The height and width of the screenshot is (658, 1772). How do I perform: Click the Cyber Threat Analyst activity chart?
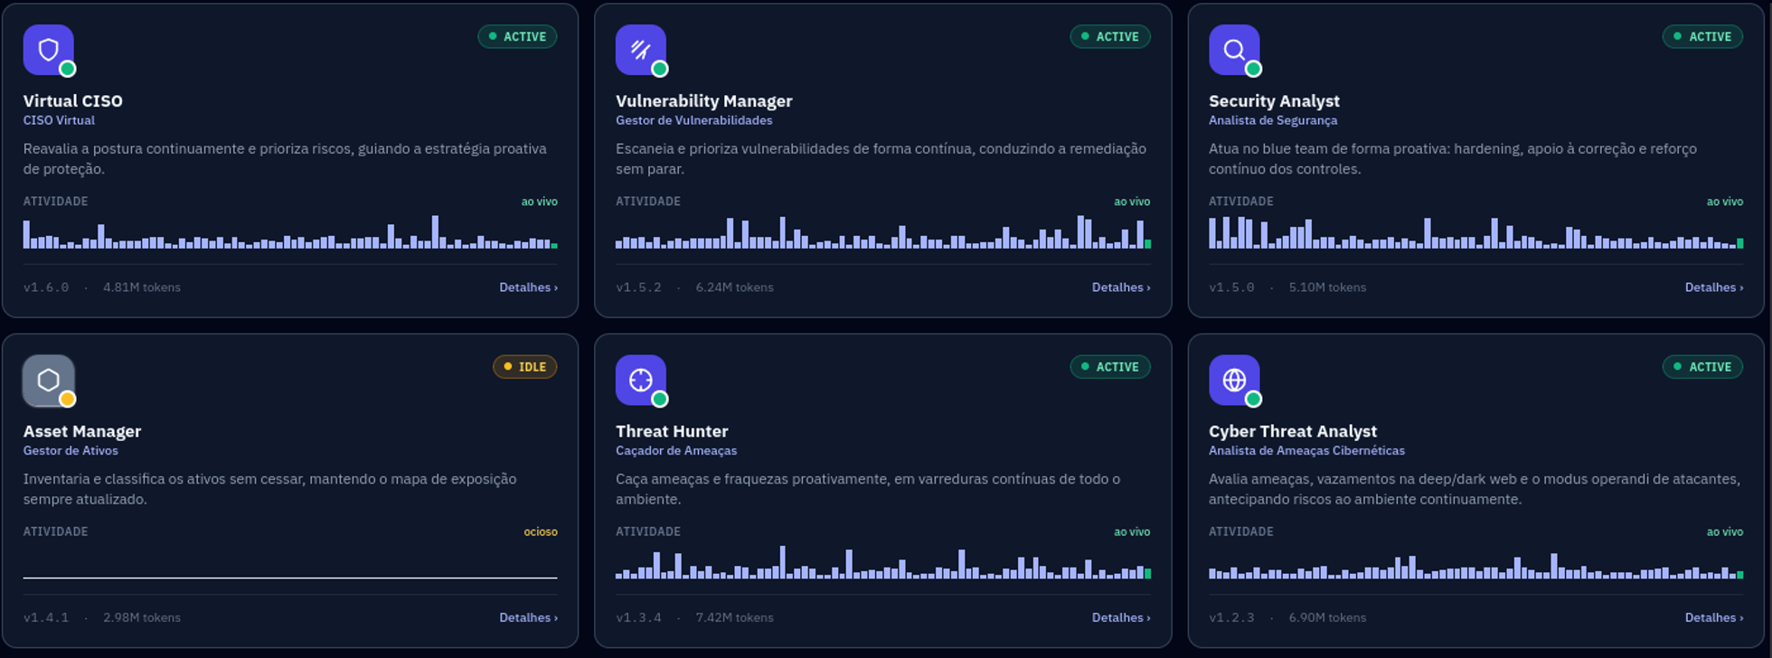click(x=1476, y=566)
